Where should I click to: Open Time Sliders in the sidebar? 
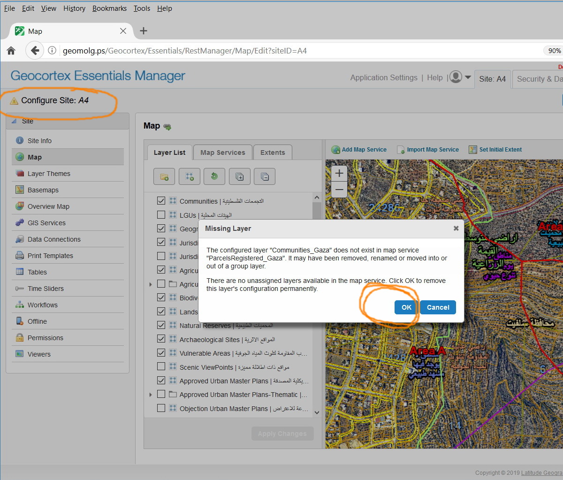68,289
